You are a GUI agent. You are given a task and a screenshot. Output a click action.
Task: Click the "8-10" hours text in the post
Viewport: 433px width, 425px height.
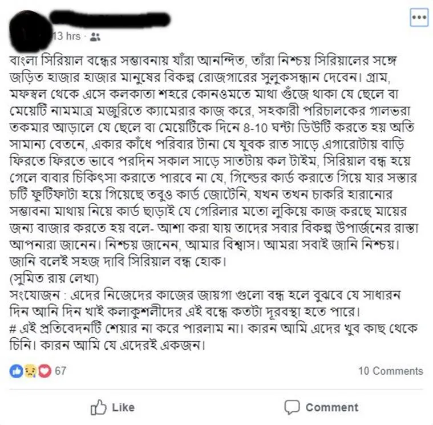tap(256, 128)
